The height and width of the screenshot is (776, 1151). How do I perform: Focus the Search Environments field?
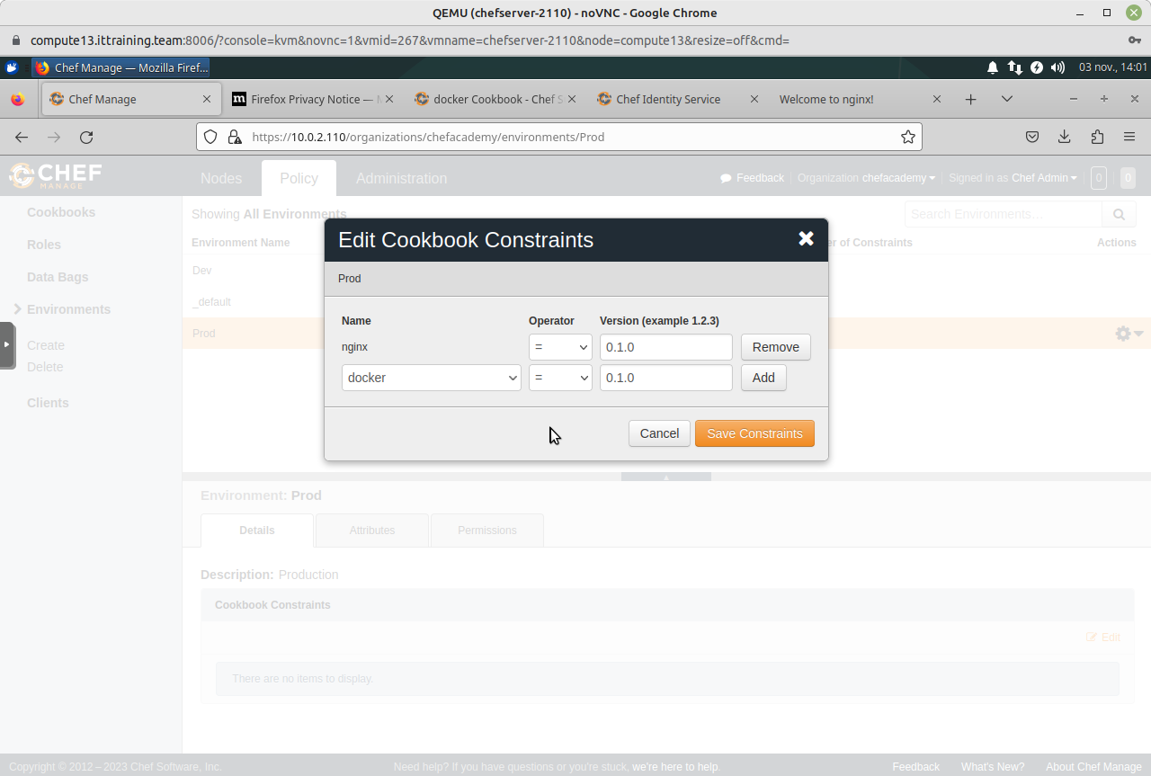click(1004, 214)
